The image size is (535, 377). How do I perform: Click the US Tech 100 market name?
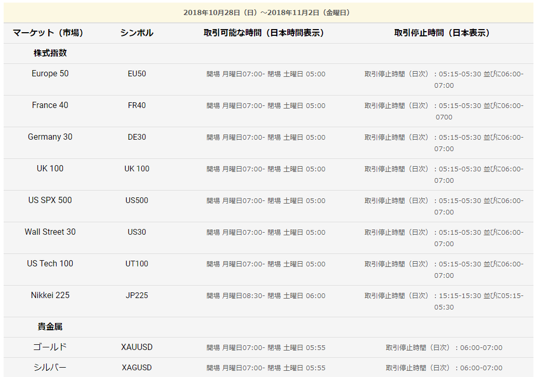(50, 264)
